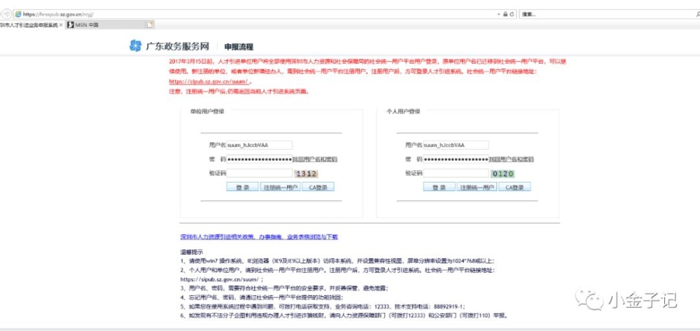Click tip 5 with support phone 88892919-1
The width and height of the screenshot is (700, 331).
click(323, 307)
